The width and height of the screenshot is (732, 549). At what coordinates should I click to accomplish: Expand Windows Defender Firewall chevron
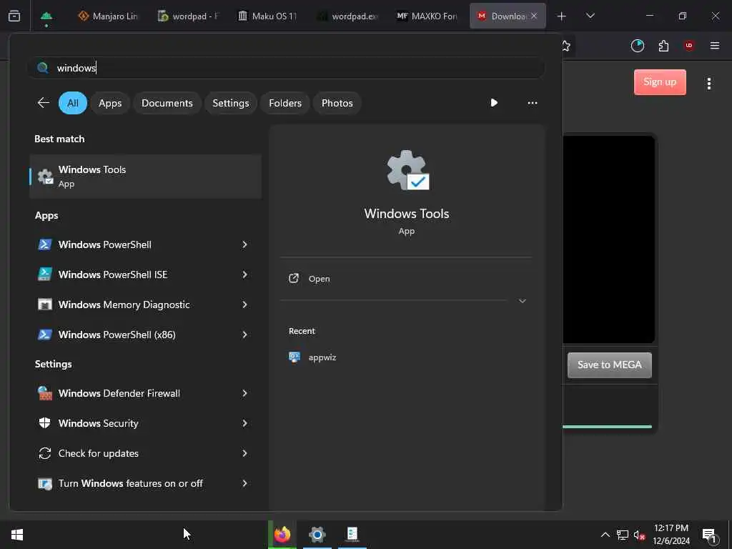(244, 393)
